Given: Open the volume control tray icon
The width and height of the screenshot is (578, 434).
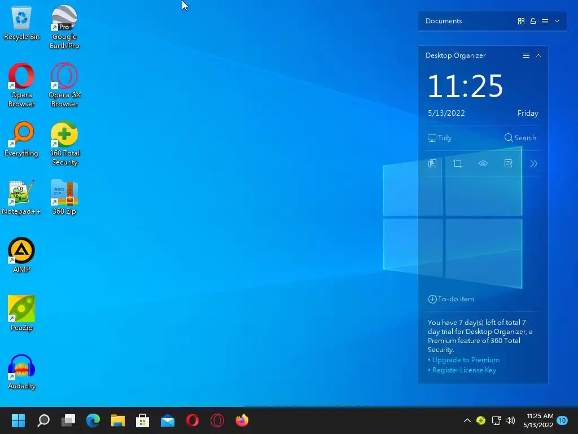Looking at the screenshot, I should 510,420.
